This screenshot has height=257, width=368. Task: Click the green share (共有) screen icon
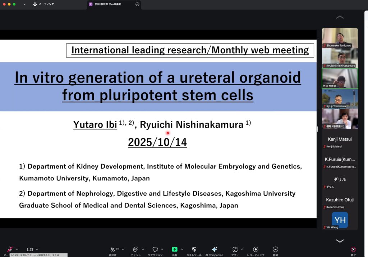[x=174, y=249]
